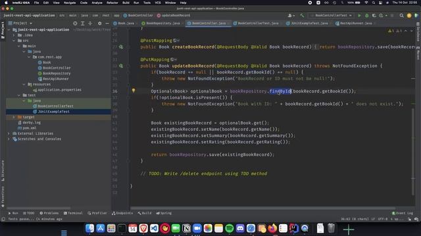Open the Project view mode dropdown
This screenshot has height=236, width=421.
[x=20, y=24]
